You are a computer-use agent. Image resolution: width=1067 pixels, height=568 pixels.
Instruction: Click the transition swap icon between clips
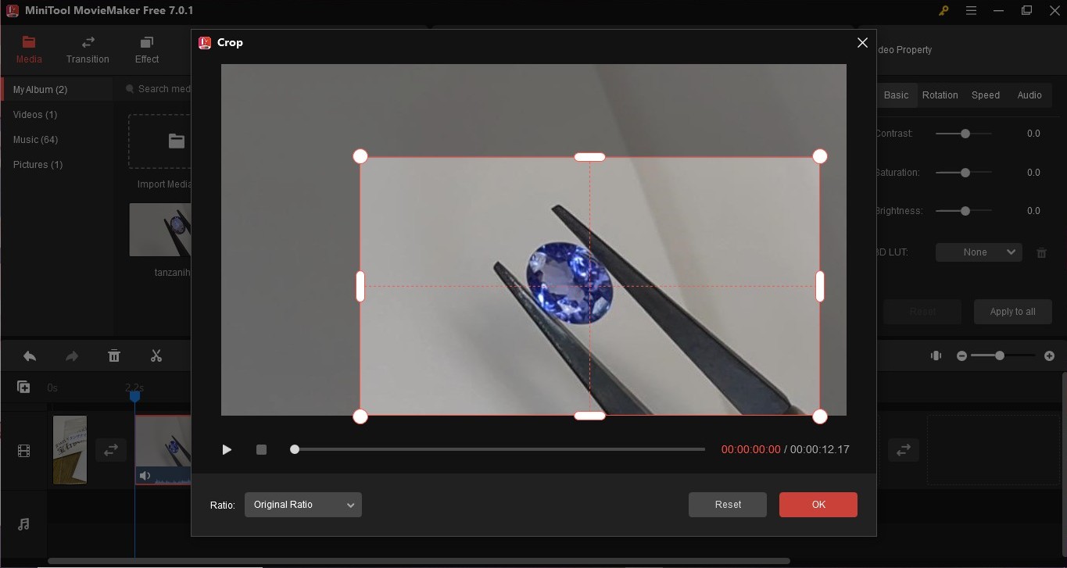(111, 450)
